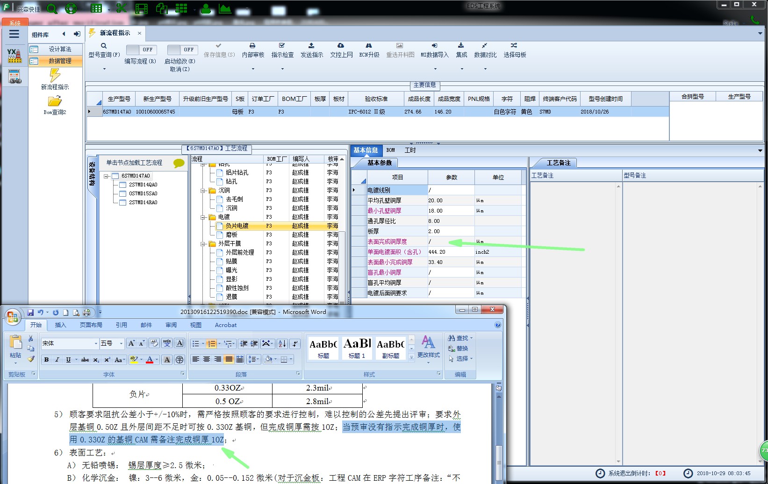768x484 pixels.
Task: Collapse the 电镀 folder in process tree
Action: click(x=203, y=217)
